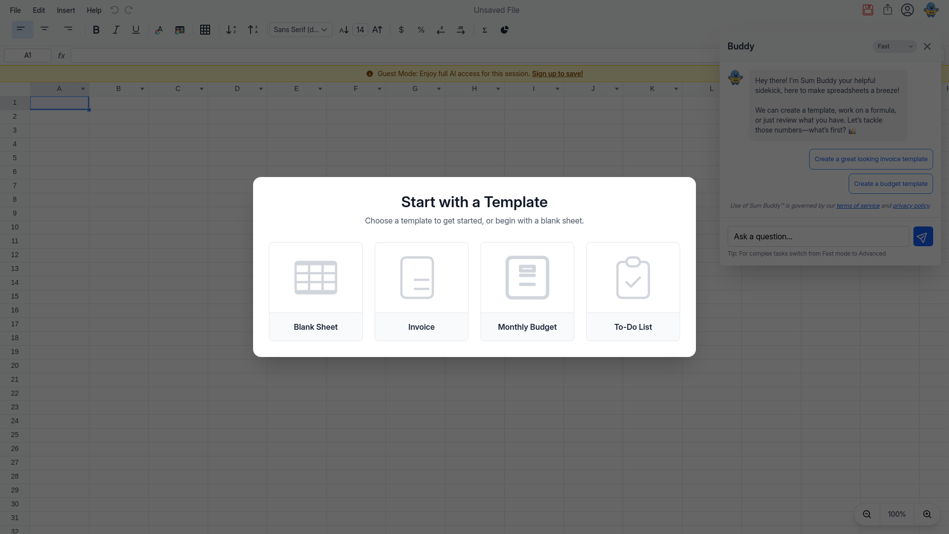This screenshot has width=949, height=534.
Task: Increase font size
Action: click(x=377, y=30)
